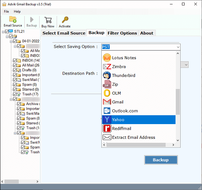Click the saving list scroll-right arrow
Screen dimensions: 202x190
pyautogui.click(x=173, y=145)
